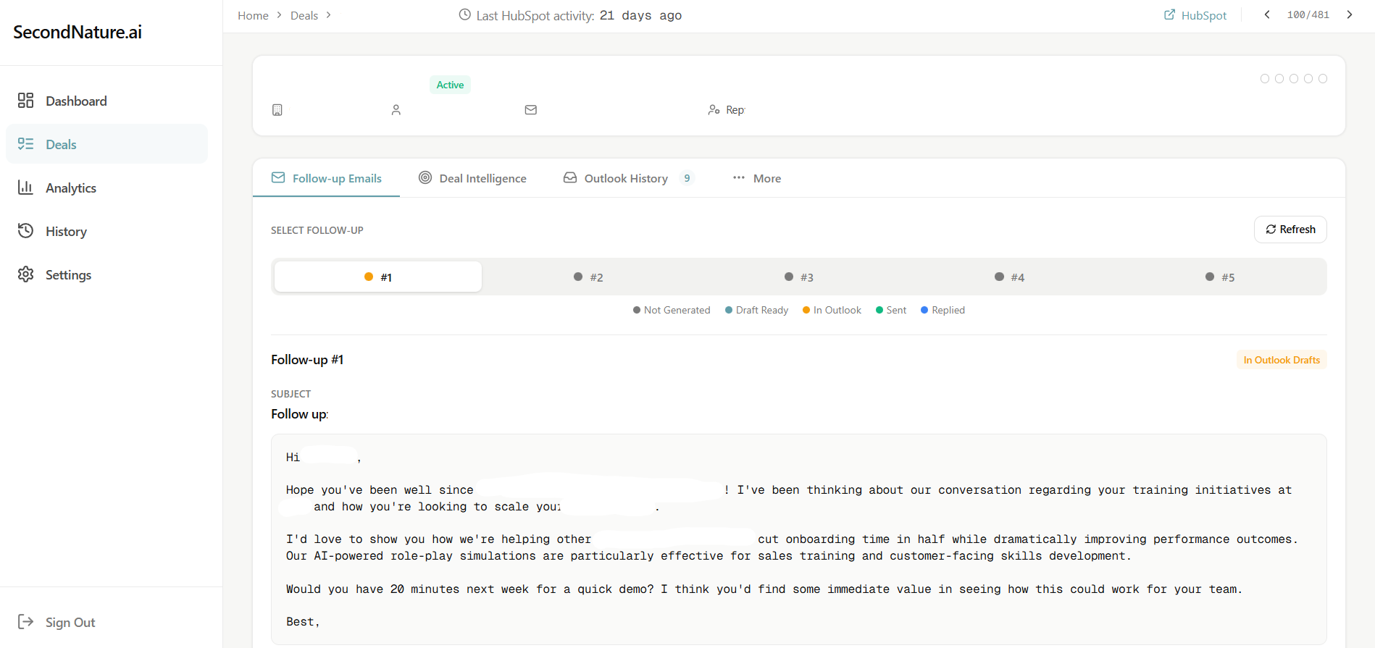Click the contact person icon in deal header
The height and width of the screenshot is (648, 1375).
click(396, 110)
